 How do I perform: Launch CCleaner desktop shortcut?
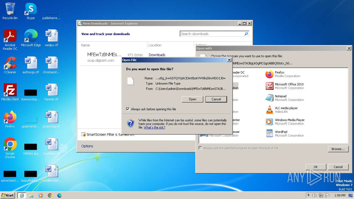10,65
